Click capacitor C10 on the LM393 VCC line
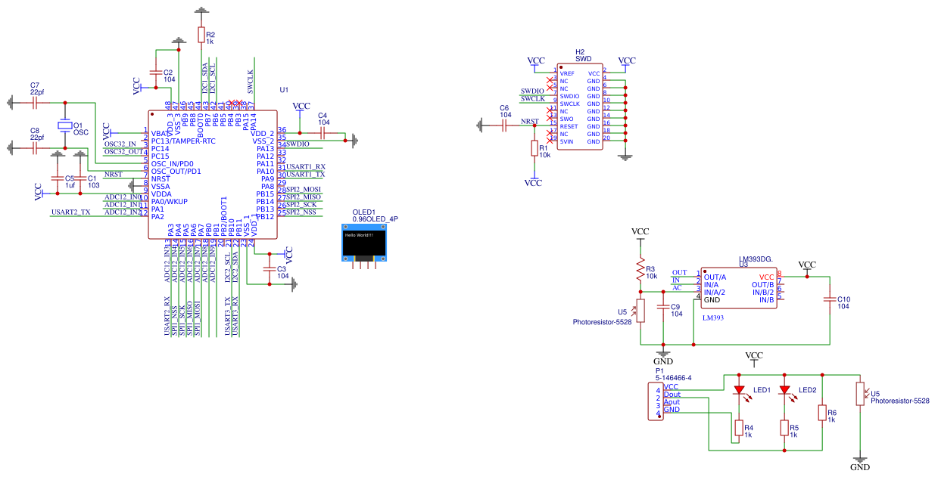 (x=829, y=299)
